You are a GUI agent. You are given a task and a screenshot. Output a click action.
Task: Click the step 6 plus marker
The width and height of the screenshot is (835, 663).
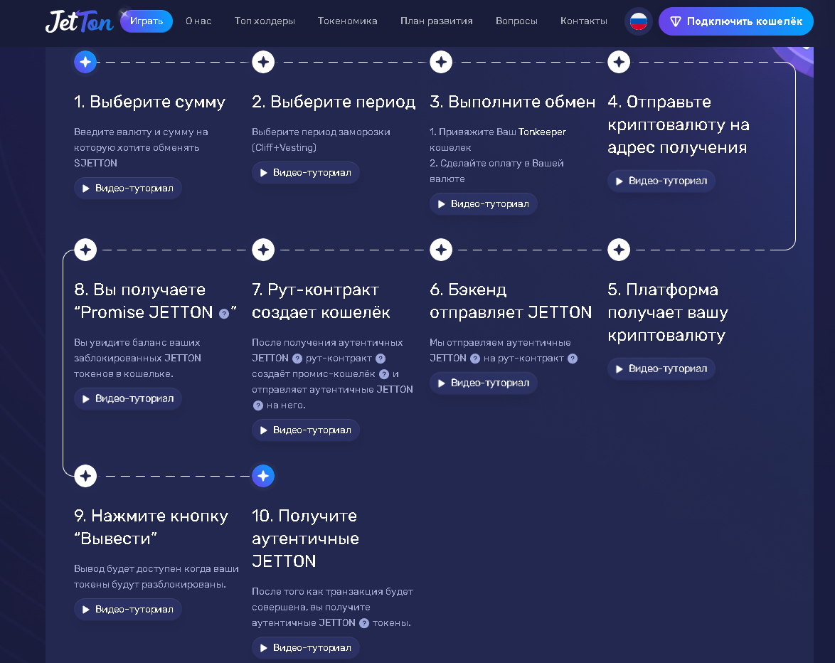[441, 250]
